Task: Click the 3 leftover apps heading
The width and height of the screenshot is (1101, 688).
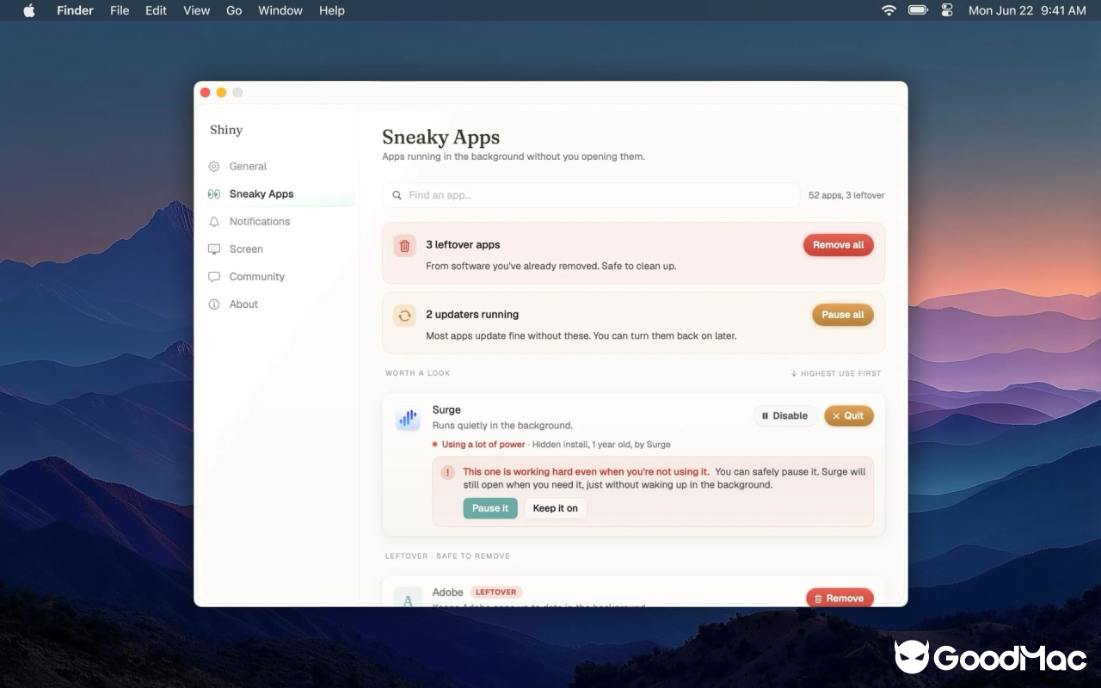Action: pos(463,245)
